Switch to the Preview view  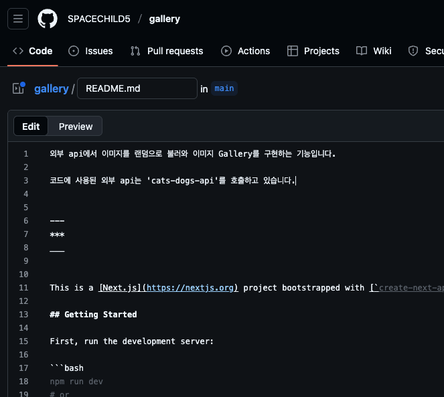pyautogui.click(x=76, y=127)
